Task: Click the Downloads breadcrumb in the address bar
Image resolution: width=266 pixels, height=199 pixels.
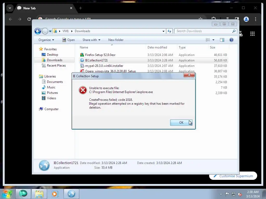Action: (x=82, y=31)
